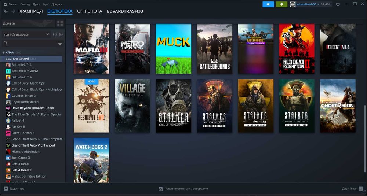Open the EDVARDTRASH33 profile tab
Image resolution: width=367 pixels, height=196 pixels.
click(125, 11)
